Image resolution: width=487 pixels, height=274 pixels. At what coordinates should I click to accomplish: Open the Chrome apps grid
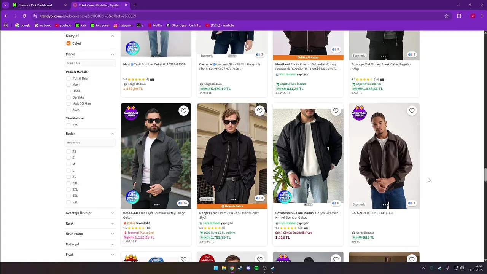coord(6,25)
